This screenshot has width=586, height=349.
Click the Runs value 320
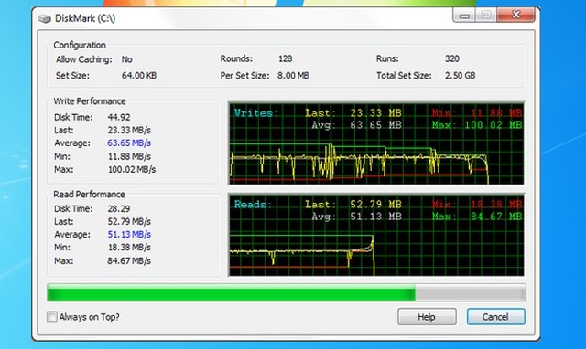[x=451, y=58]
